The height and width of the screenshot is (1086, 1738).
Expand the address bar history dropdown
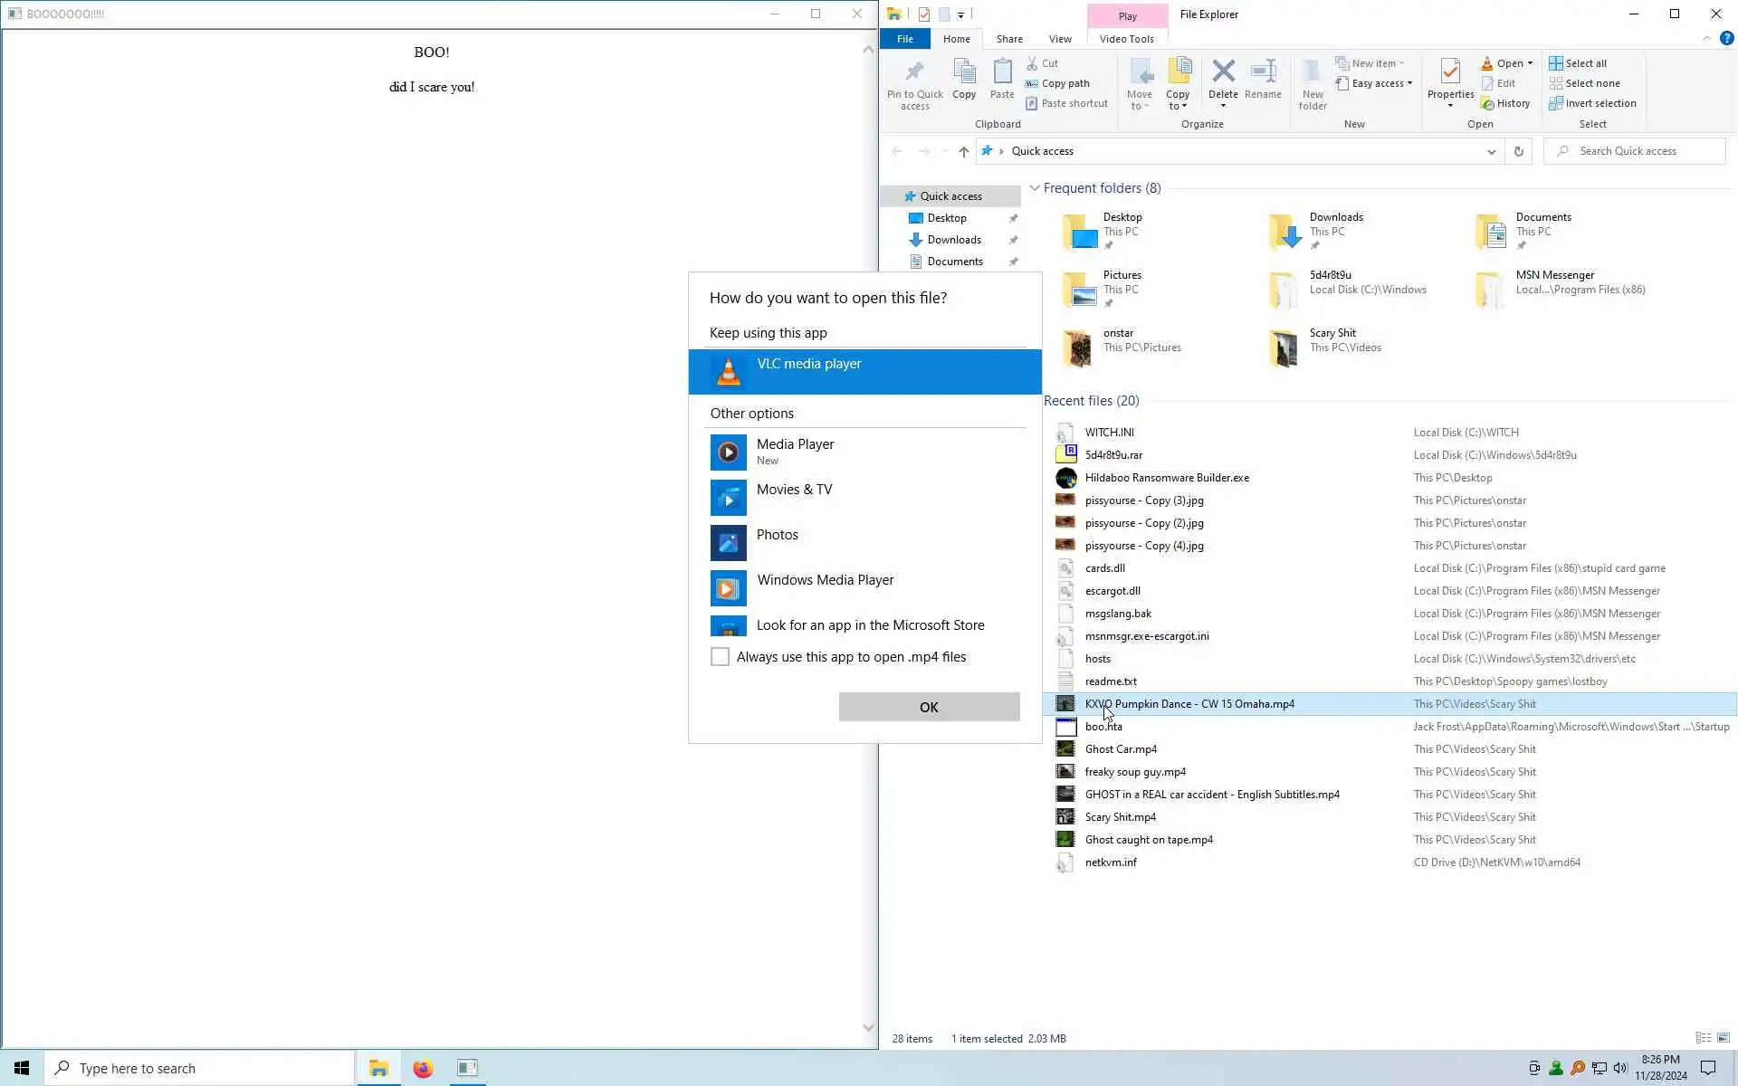1491,151
